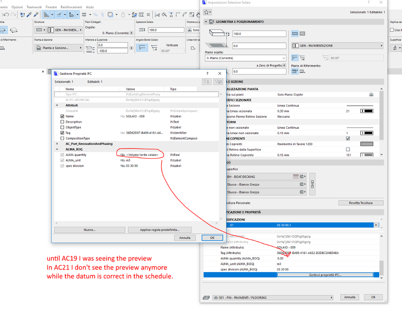Toggle the grid snap hash icon

[84, 14]
